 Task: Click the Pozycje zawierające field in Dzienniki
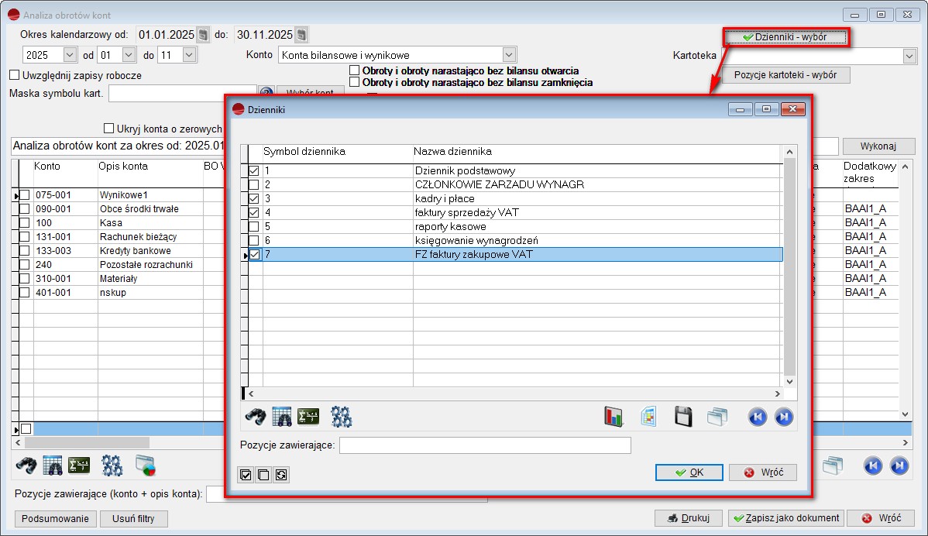[485, 445]
